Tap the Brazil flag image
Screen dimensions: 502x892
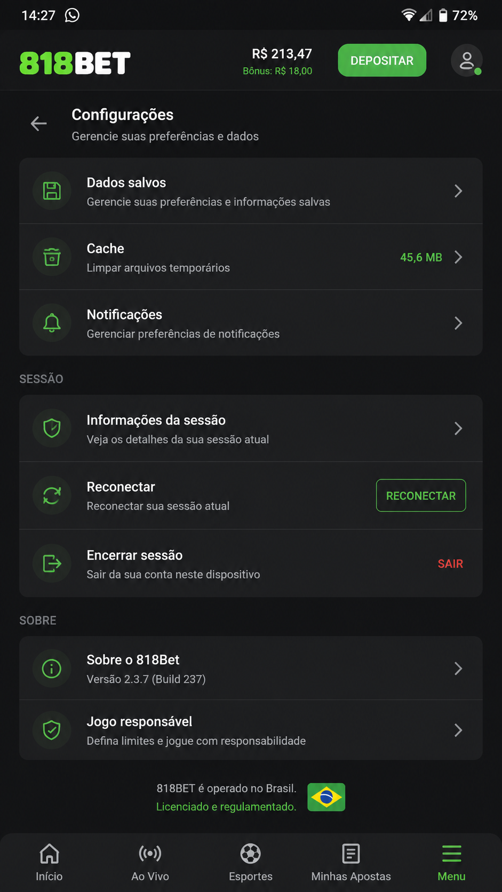pyautogui.click(x=326, y=797)
